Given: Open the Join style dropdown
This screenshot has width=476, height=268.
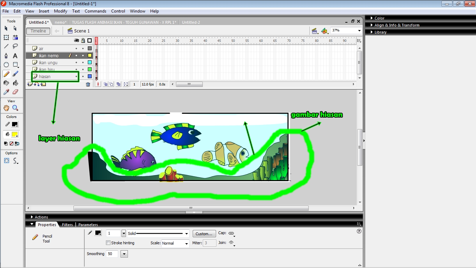Looking at the screenshot, I should [x=232, y=243].
